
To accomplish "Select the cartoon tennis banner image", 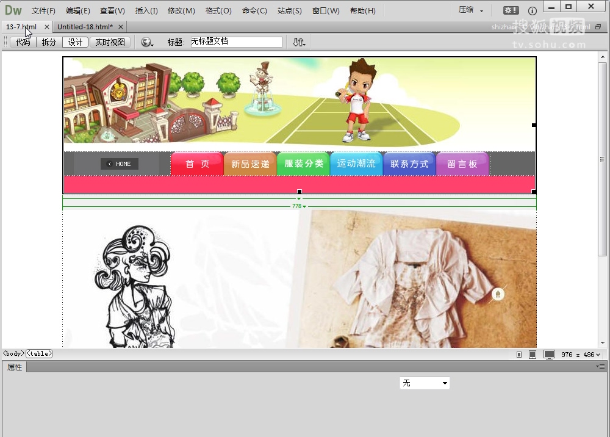I will 300,104.
